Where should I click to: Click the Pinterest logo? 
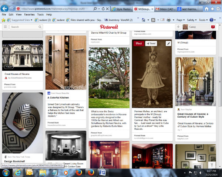click(109, 27)
